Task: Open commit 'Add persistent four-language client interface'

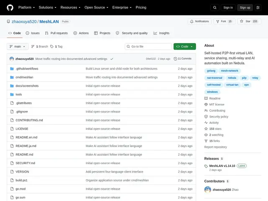Action: point(114,172)
